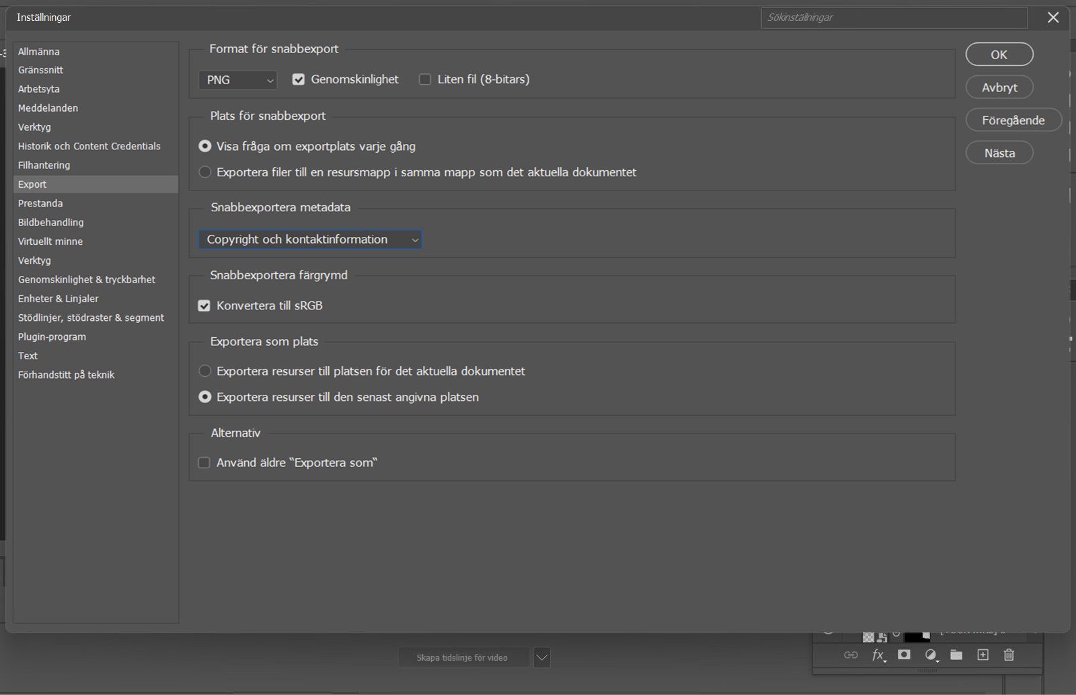Open the layer style fx menu
The image size is (1076, 695).
pyautogui.click(x=878, y=655)
